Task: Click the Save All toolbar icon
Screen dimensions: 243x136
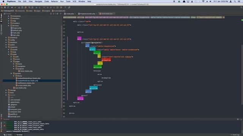Action: pos(5,8)
